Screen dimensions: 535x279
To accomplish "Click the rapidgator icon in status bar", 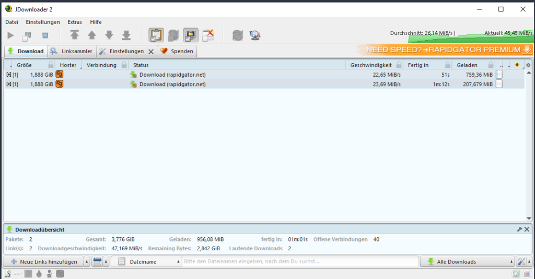I will (60, 274).
